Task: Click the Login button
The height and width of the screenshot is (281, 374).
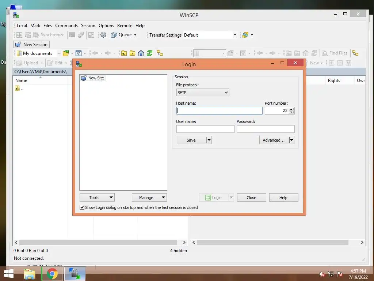Action: pyautogui.click(x=214, y=198)
